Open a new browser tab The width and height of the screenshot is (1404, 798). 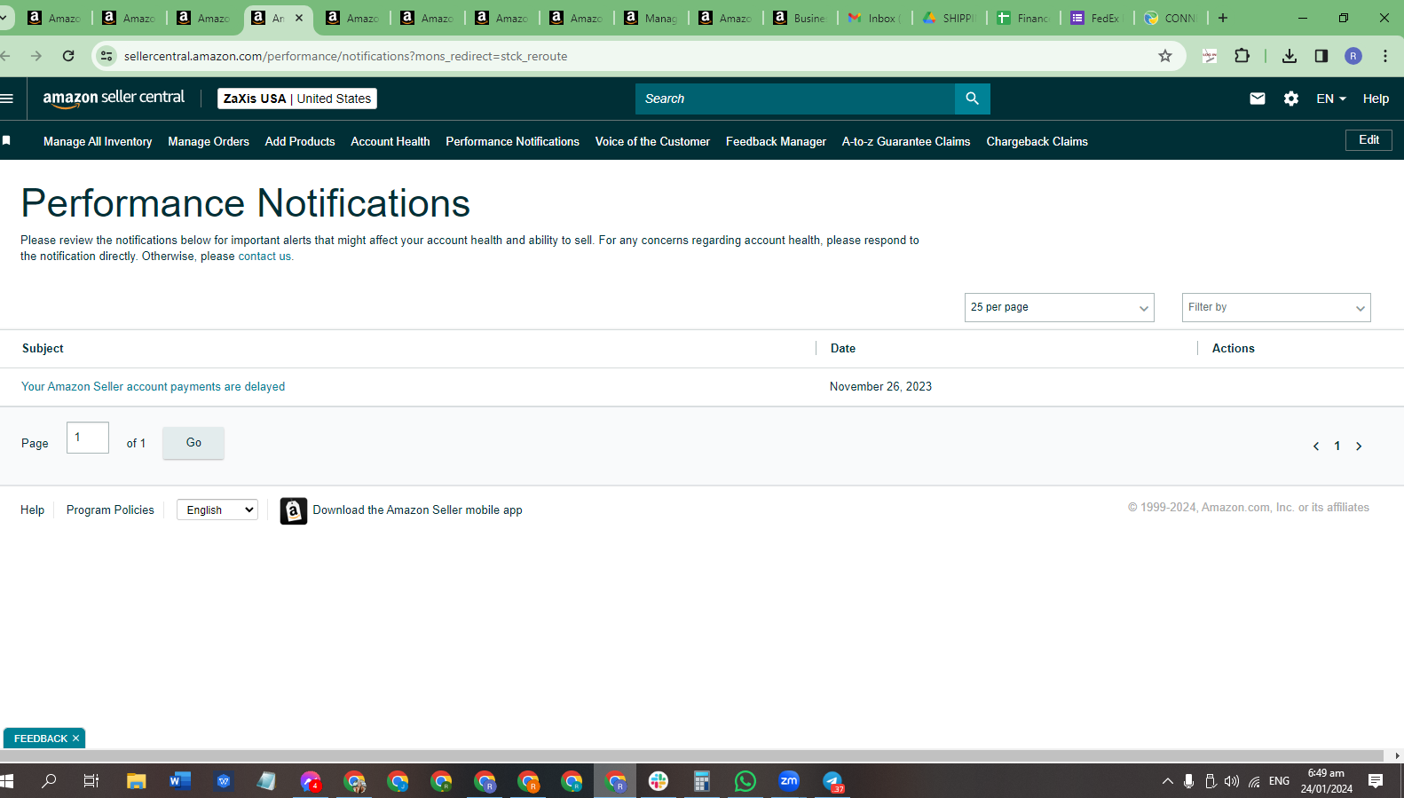pos(1223,18)
